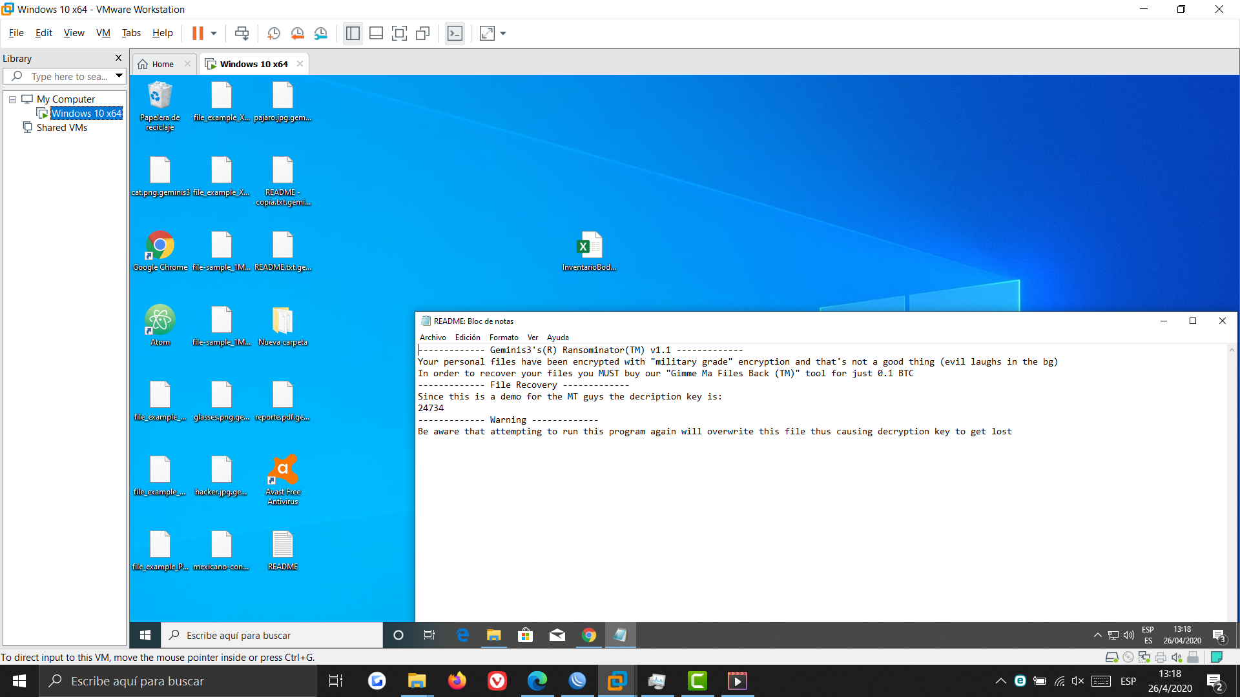Image resolution: width=1240 pixels, height=697 pixels.
Task: Open the power options dropdown arrow
Action: (214, 33)
